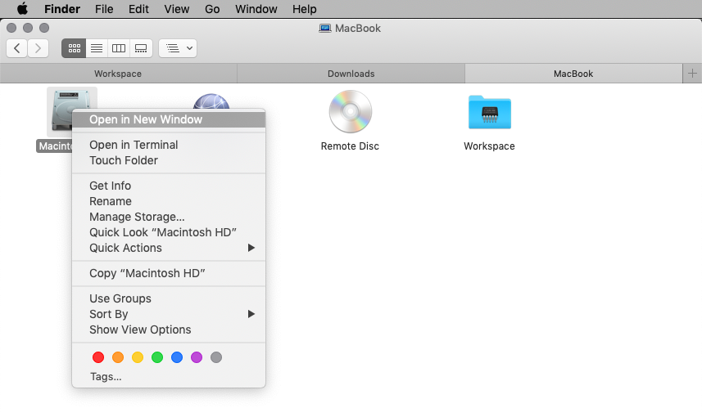The height and width of the screenshot is (417, 702).
Task: Switch to the MacBook tab
Action: coord(573,74)
